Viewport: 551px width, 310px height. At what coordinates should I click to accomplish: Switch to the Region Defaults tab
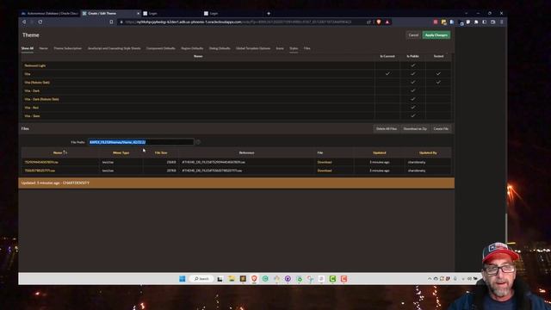click(x=192, y=48)
